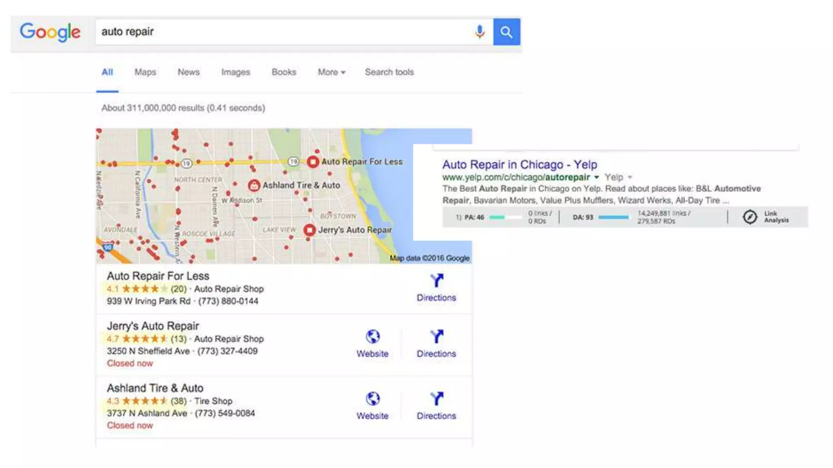Open Ashland Tire & Auto website globe icon
833x468 pixels.
click(x=373, y=399)
